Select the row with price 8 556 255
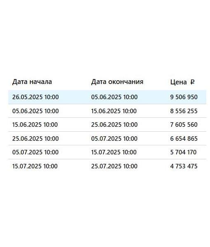This screenshot has width=210, height=247. pos(107,111)
